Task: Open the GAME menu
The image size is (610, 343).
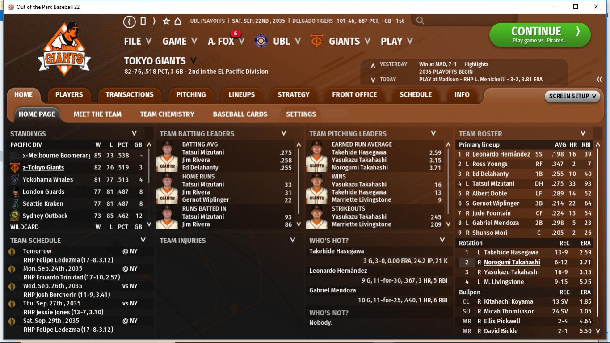Action: [x=180, y=41]
